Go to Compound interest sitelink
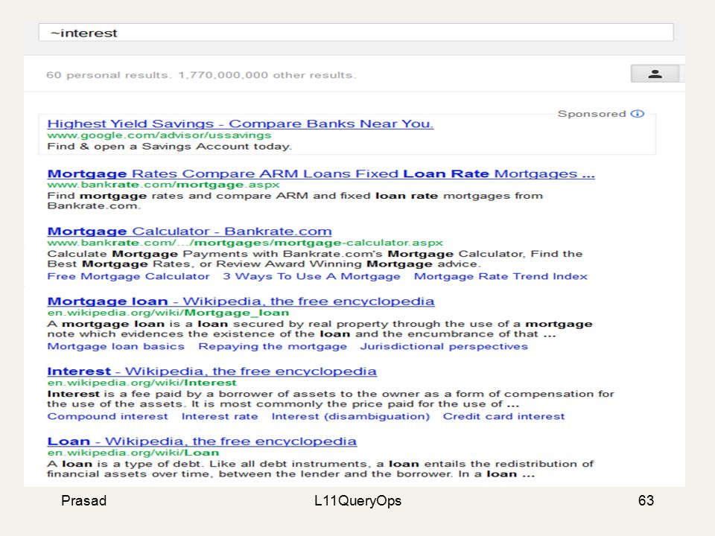 point(107,416)
